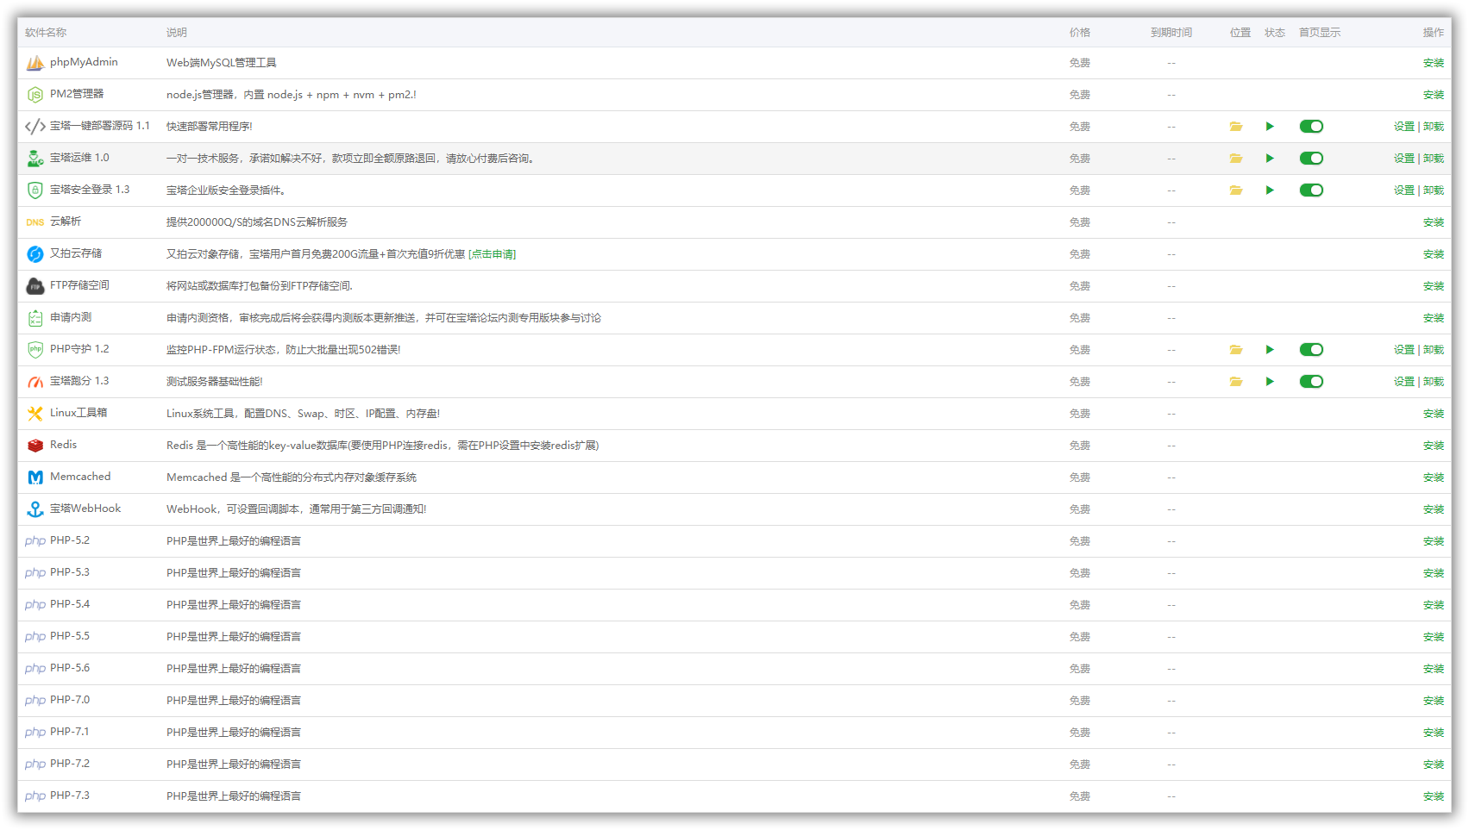Click the FTP存储空间 cloud icon
This screenshot has height=830, width=1469.
coord(35,286)
